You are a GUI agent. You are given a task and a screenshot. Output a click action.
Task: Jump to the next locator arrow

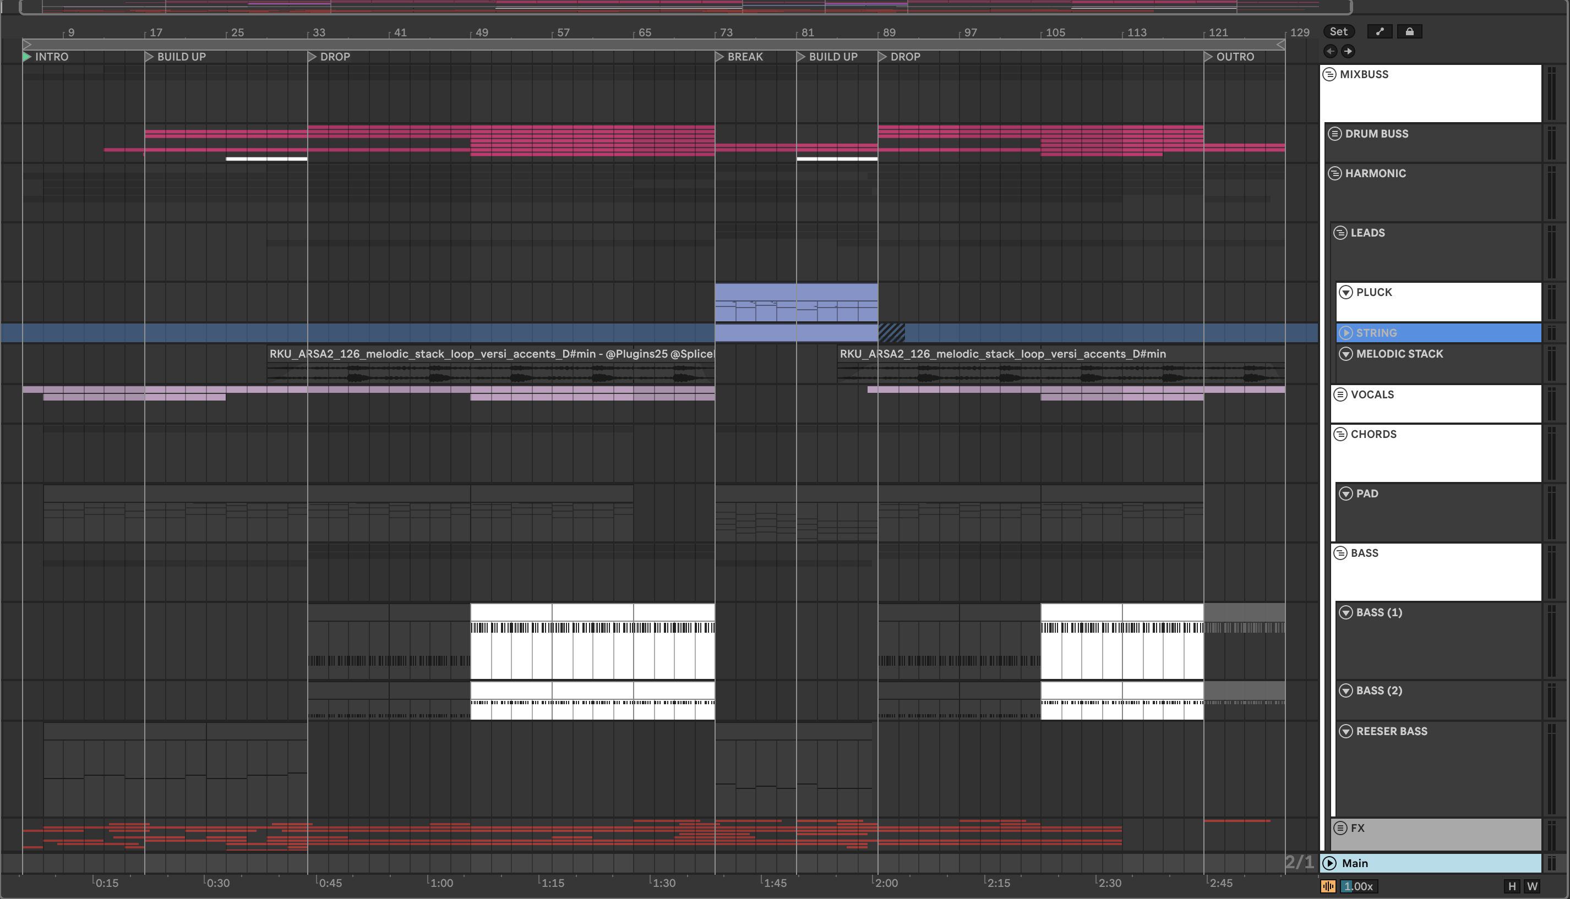point(1348,51)
